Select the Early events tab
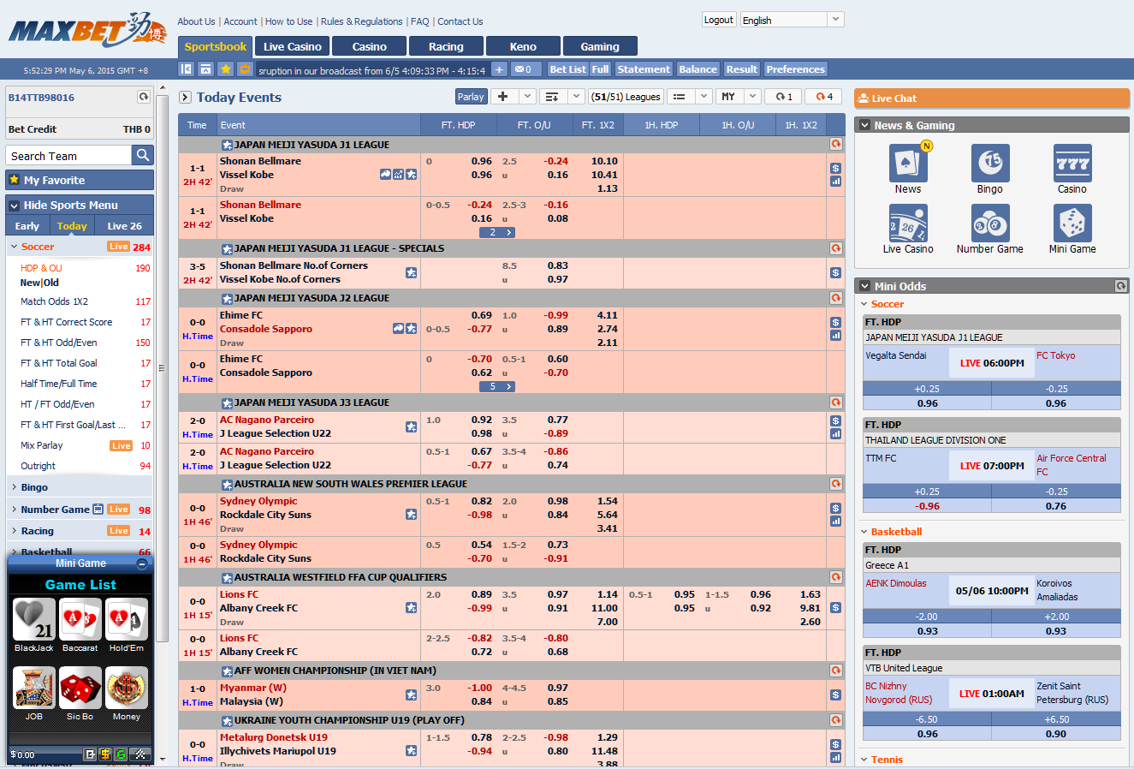Screen dimensions: 1134x769 (x=27, y=226)
